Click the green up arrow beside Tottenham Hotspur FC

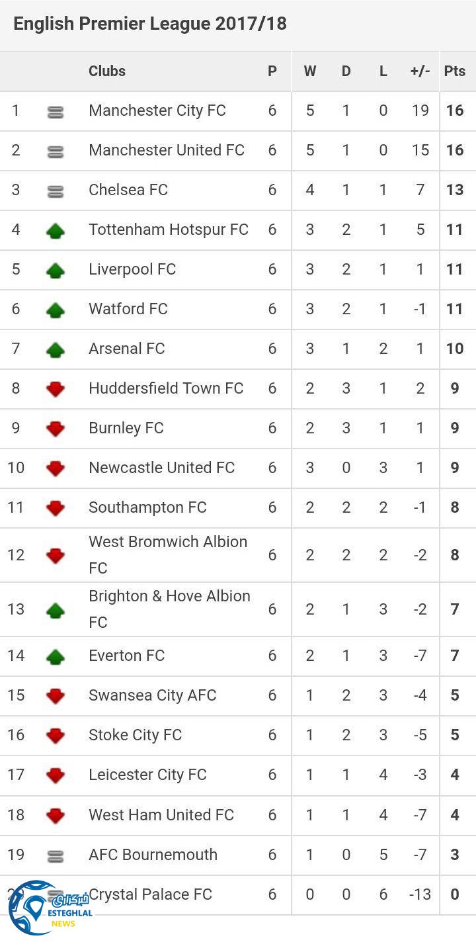coord(56,230)
